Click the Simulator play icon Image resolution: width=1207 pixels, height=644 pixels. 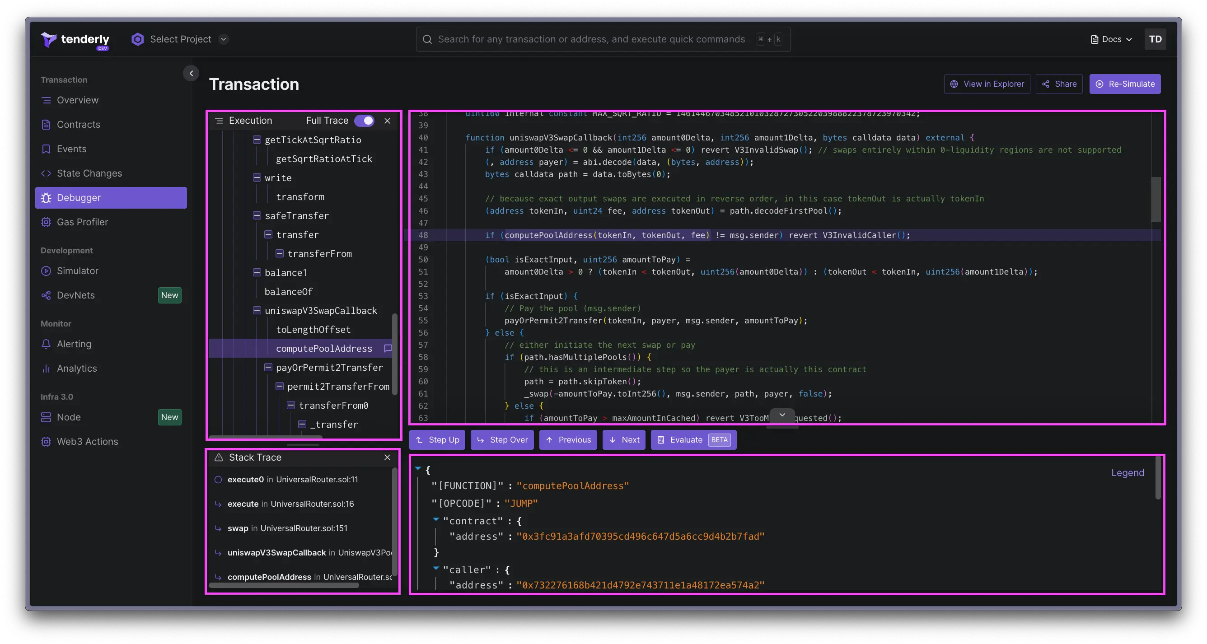pyautogui.click(x=46, y=271)
